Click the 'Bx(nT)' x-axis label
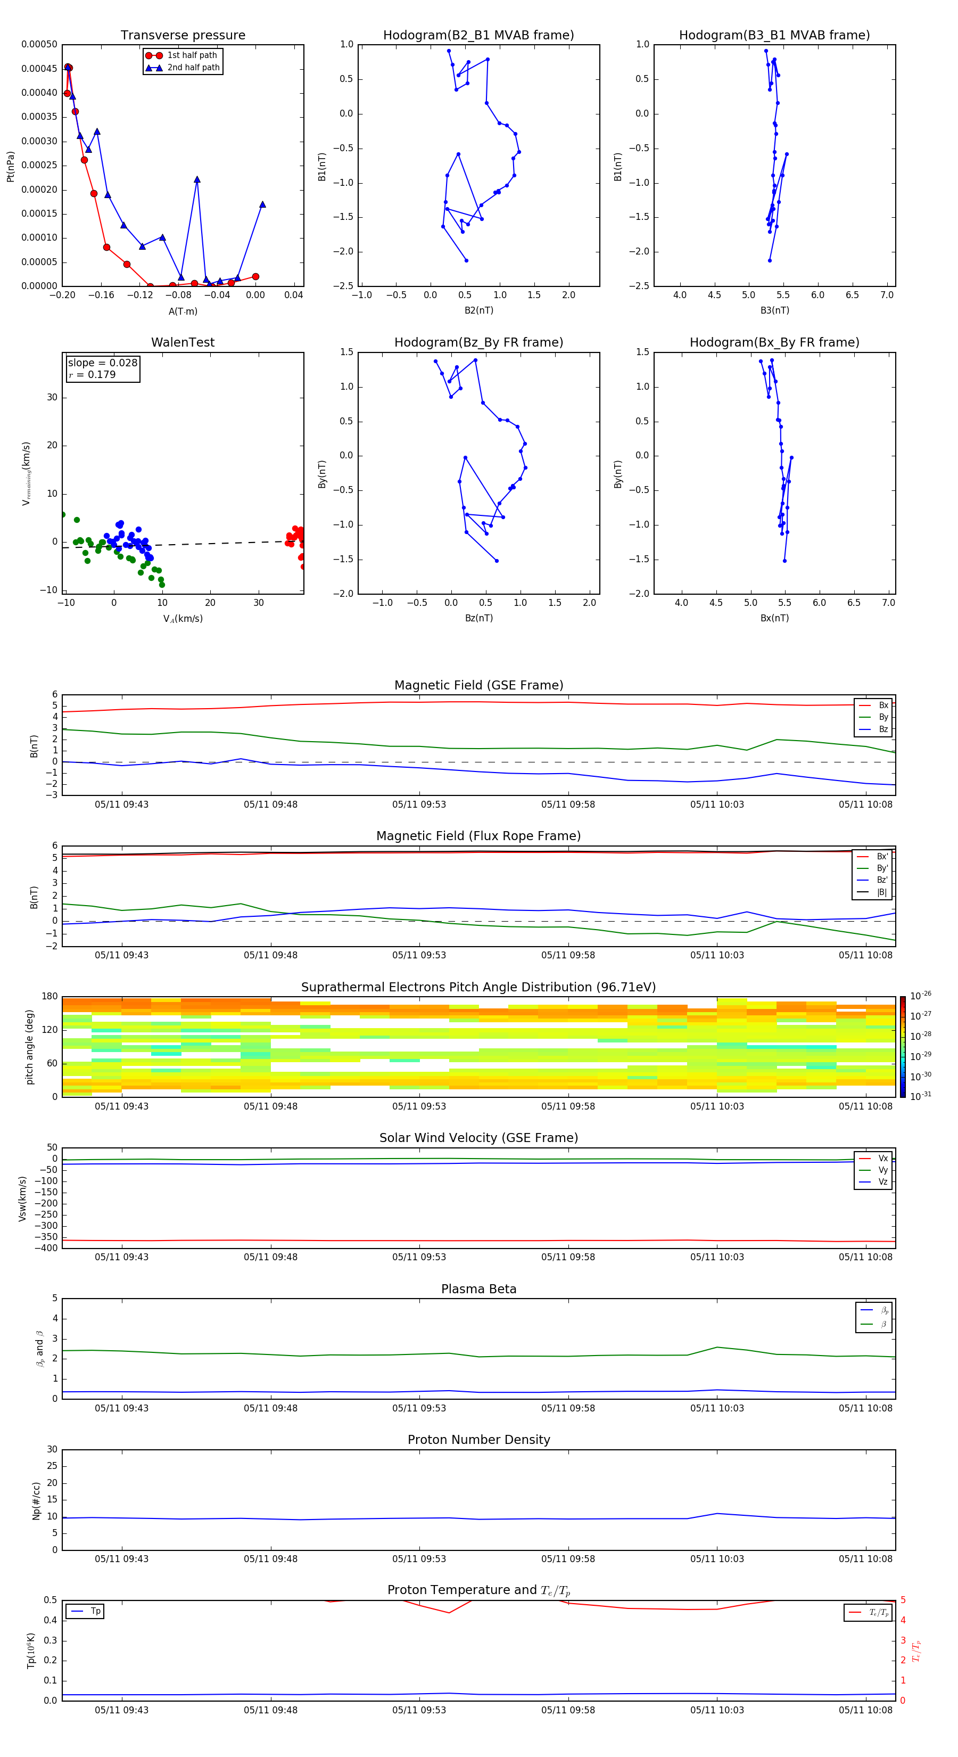958x1757 pixels. 774,618
